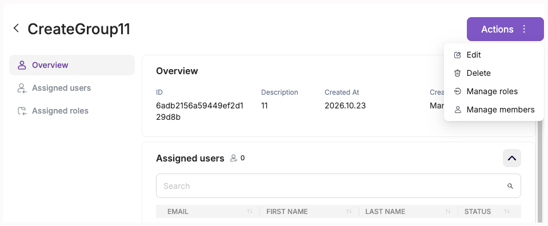Click the Manage members person icon
Image resolution: width=548 pixels, height=226 pixels.
458,110
